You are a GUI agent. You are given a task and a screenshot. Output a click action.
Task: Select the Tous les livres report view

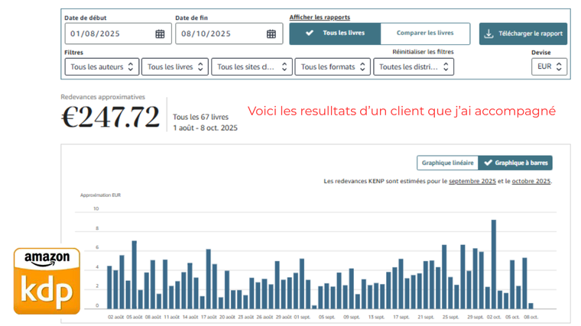tap(335, 34)
